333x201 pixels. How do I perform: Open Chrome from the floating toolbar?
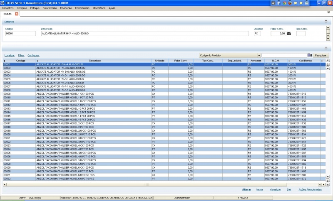[x=284, y=2]
